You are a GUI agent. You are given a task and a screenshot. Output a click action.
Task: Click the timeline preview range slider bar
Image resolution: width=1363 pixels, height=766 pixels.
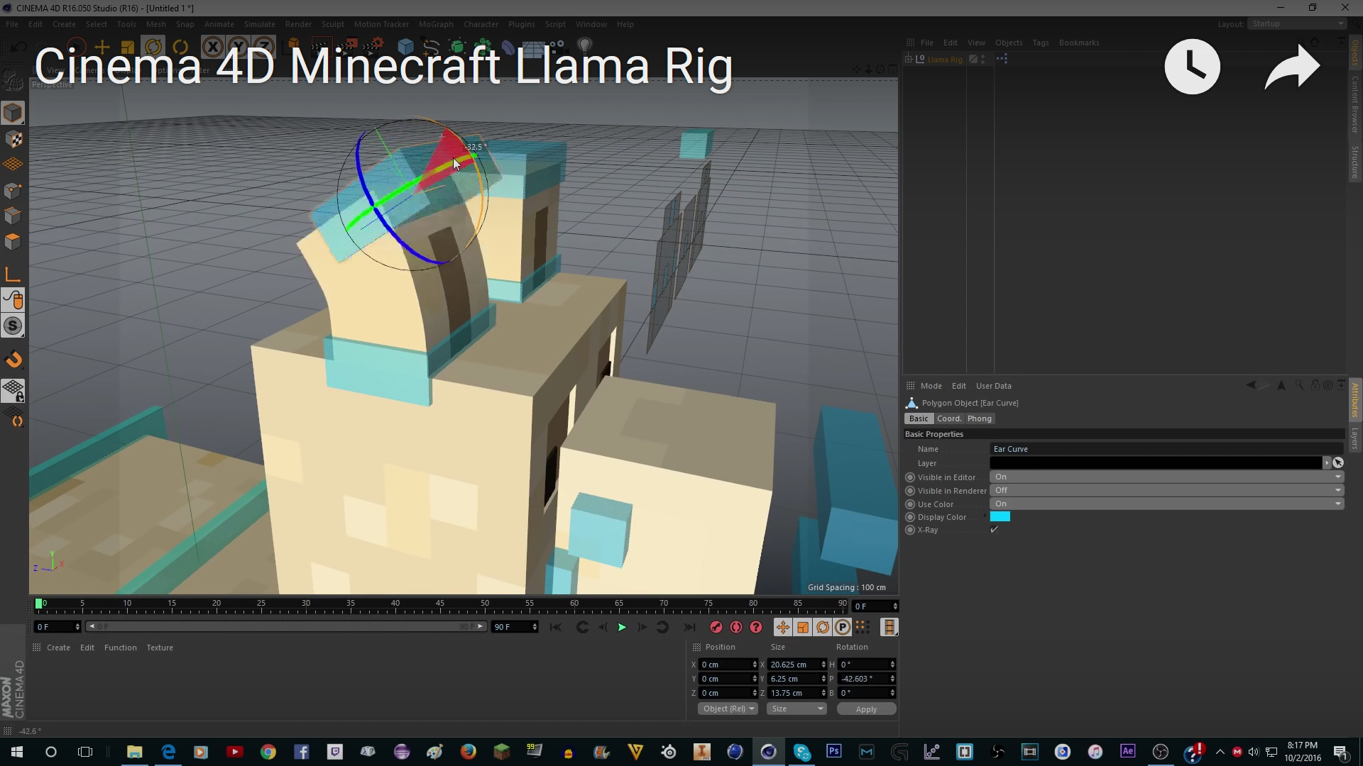click(x=286, y=627)
